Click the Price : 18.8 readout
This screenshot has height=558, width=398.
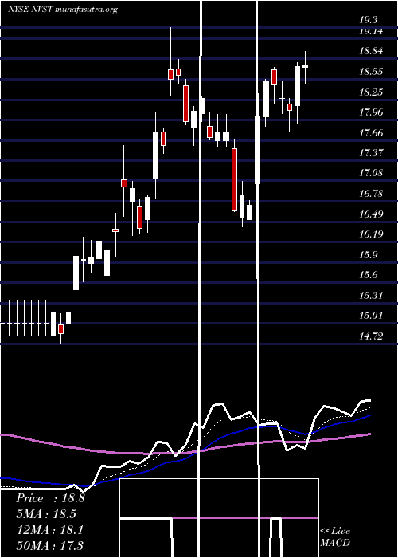click(50, 498)
